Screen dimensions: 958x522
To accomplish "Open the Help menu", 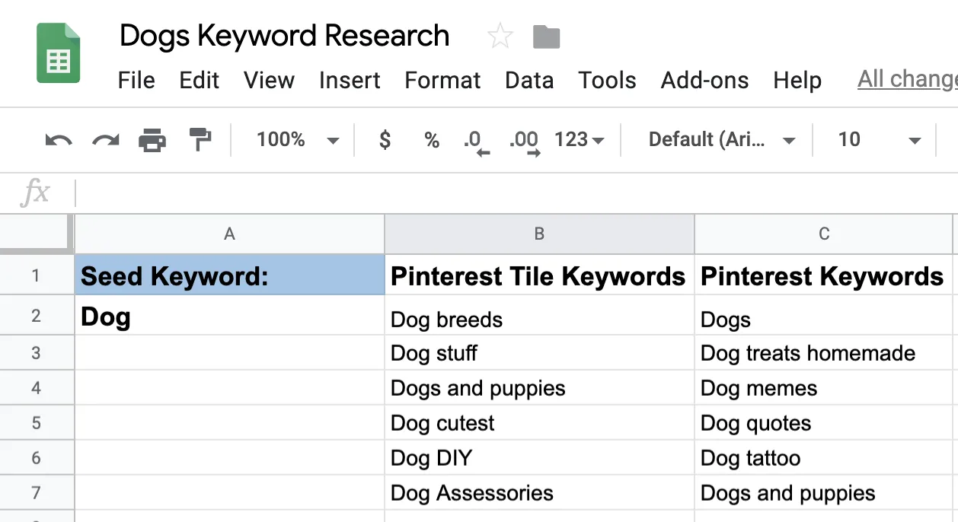I will 797,81.
